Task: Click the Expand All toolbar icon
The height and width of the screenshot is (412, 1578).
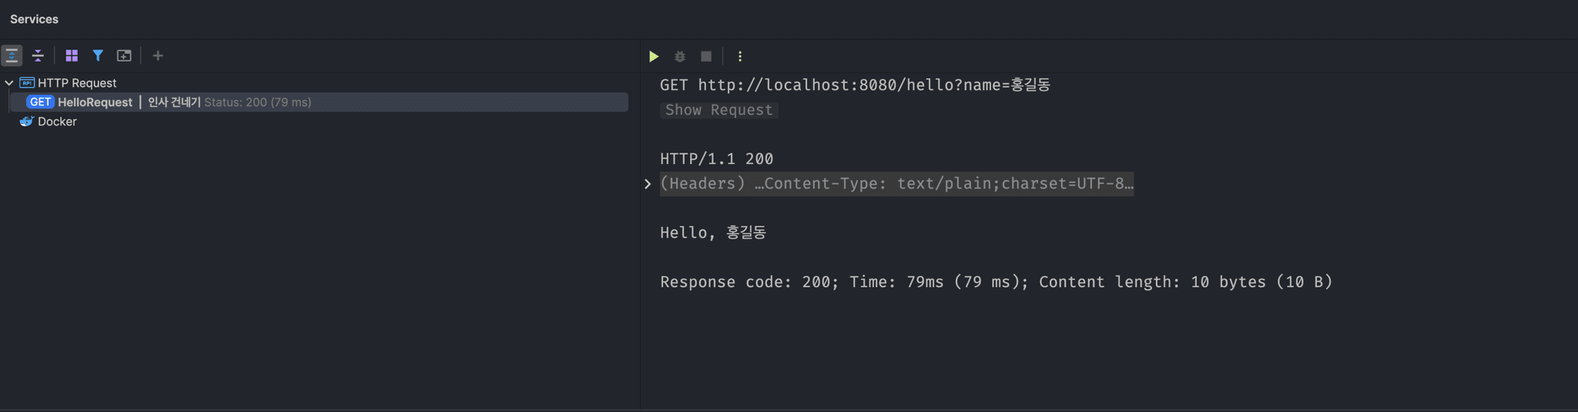Action: (12, 55)
